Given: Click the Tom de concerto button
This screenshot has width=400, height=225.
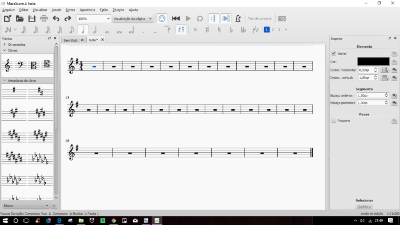Looking at the screenshot, I should (x=260, y=18).
